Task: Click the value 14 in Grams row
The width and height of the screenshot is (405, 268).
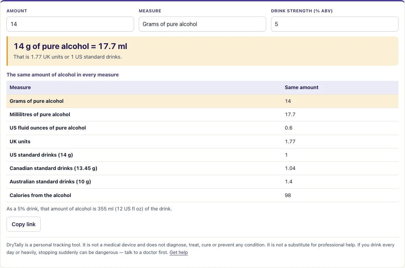Action: [x=288, y=101]
